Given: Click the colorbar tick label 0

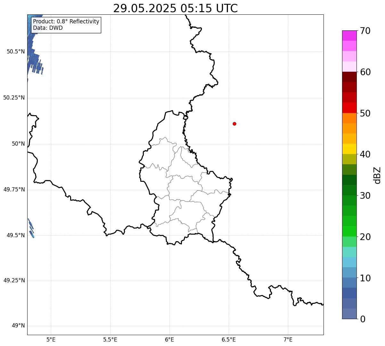Looking at the screenshot, I should (x=363, y=319).
